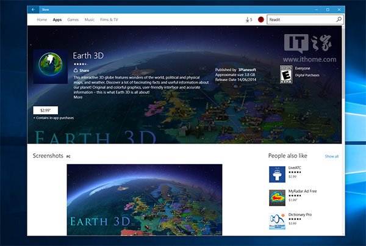Click the 3Planesoft publisher link
The height and width of the screenshot is (246, 366).
(246, 70)
